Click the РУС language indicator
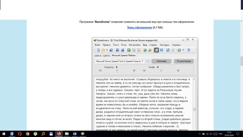This screenshot has height=137, width=243. [221, 134]
